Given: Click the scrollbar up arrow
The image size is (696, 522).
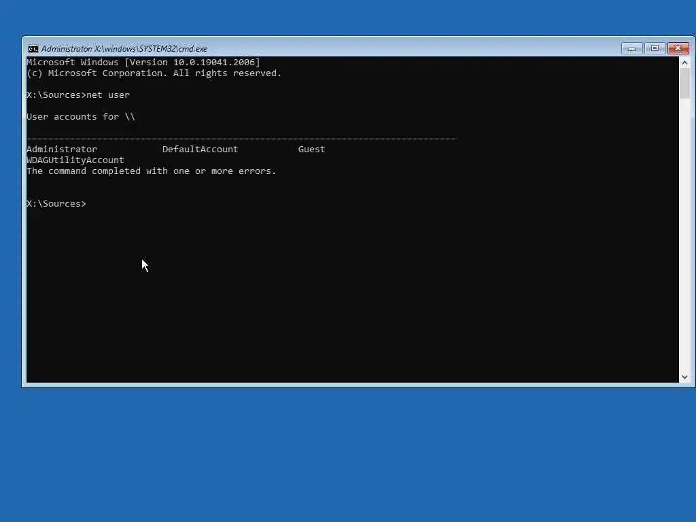Looking at the screenshot, I should point(684,63).
